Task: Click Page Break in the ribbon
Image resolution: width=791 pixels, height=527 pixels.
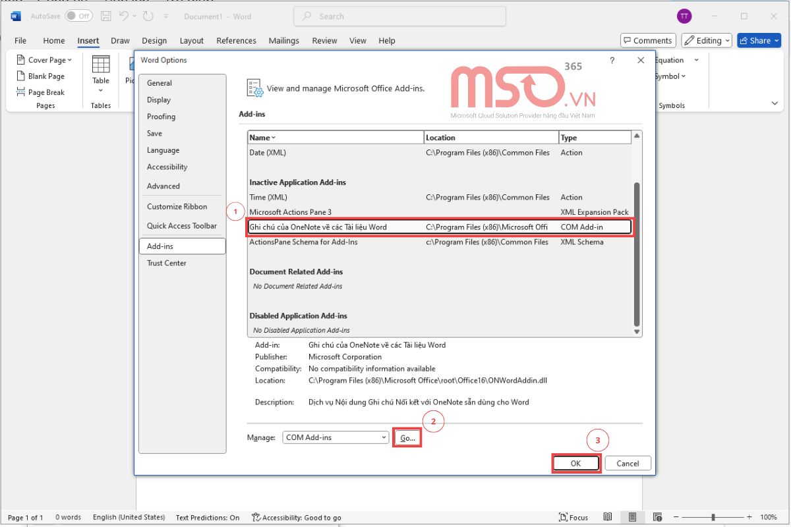Action: pyautogui.click(x=40, y=92)
